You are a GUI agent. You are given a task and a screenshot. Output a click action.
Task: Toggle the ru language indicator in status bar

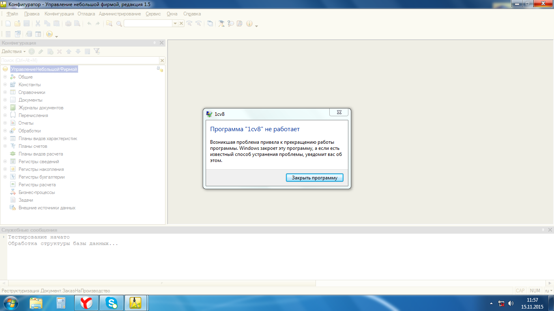point(548,291)
